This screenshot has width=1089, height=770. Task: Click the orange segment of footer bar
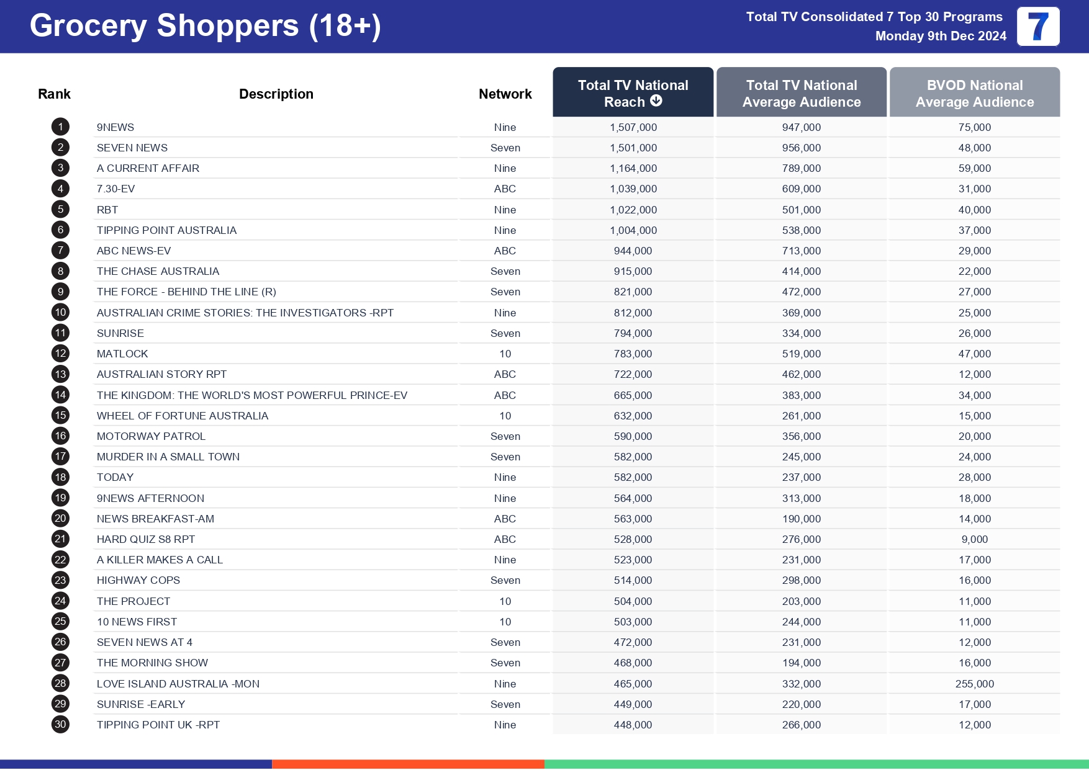[x=408, y=764]
